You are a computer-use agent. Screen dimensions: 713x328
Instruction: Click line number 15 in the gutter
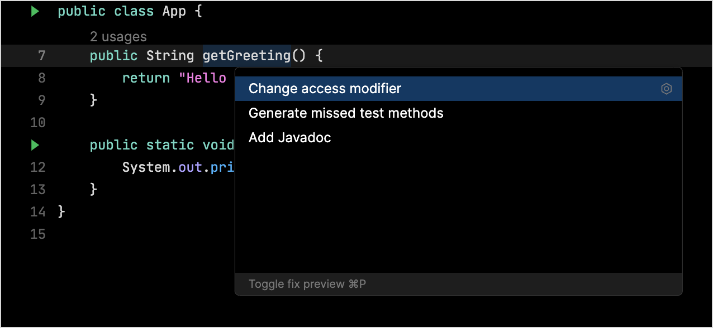pyautogui.click(x=37, y=234)
